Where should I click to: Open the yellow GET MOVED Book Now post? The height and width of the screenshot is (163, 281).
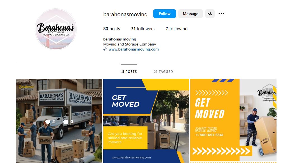coord(233,121)
